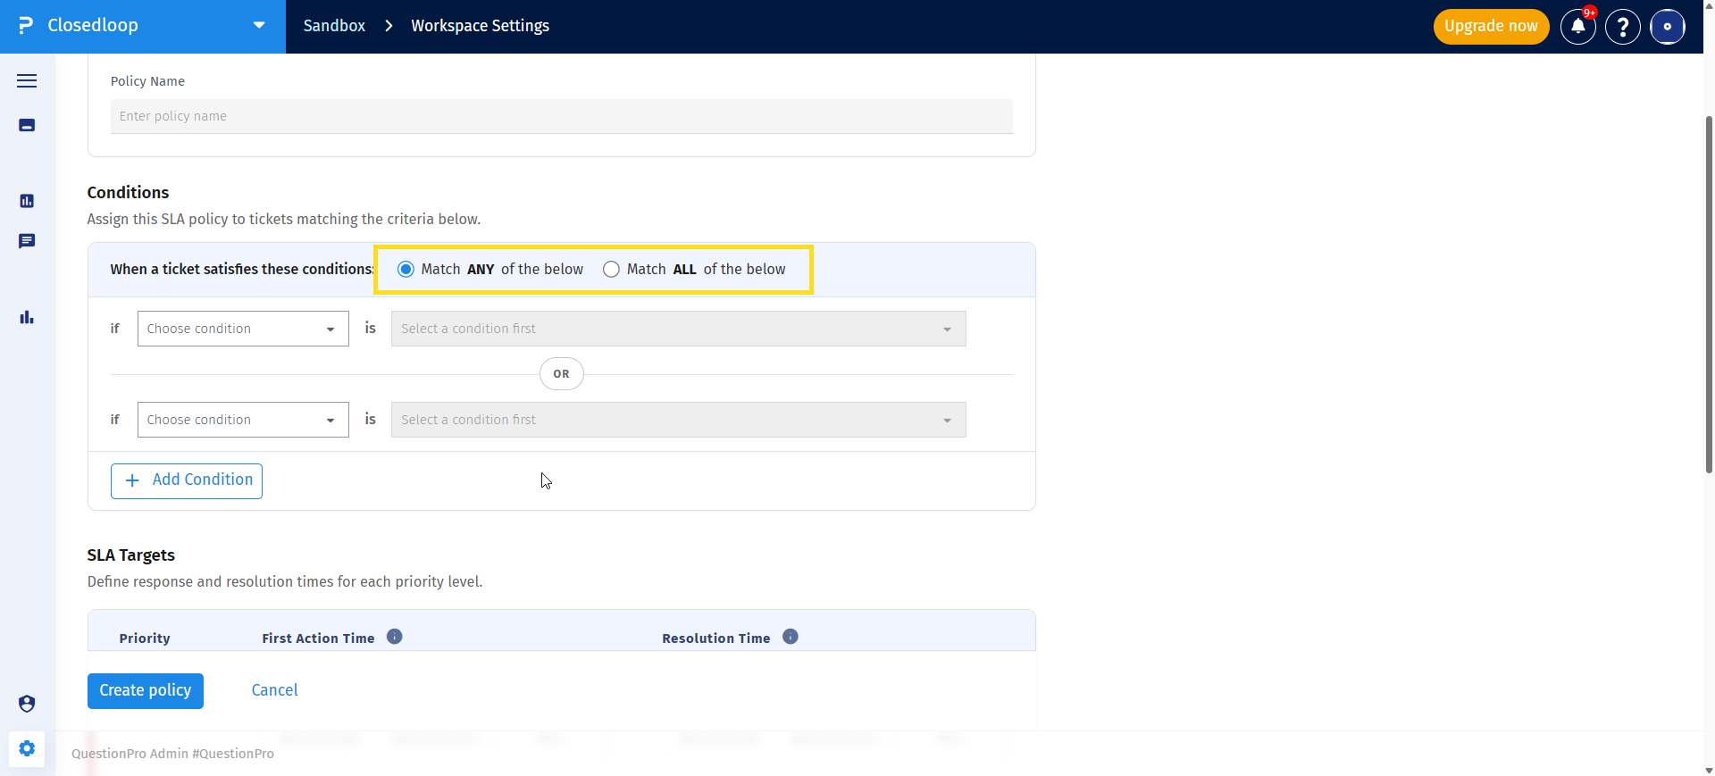Screen dimensions: 1715x776
Task: Click Resolution Time info icon
Action: (x=791, y=637)
